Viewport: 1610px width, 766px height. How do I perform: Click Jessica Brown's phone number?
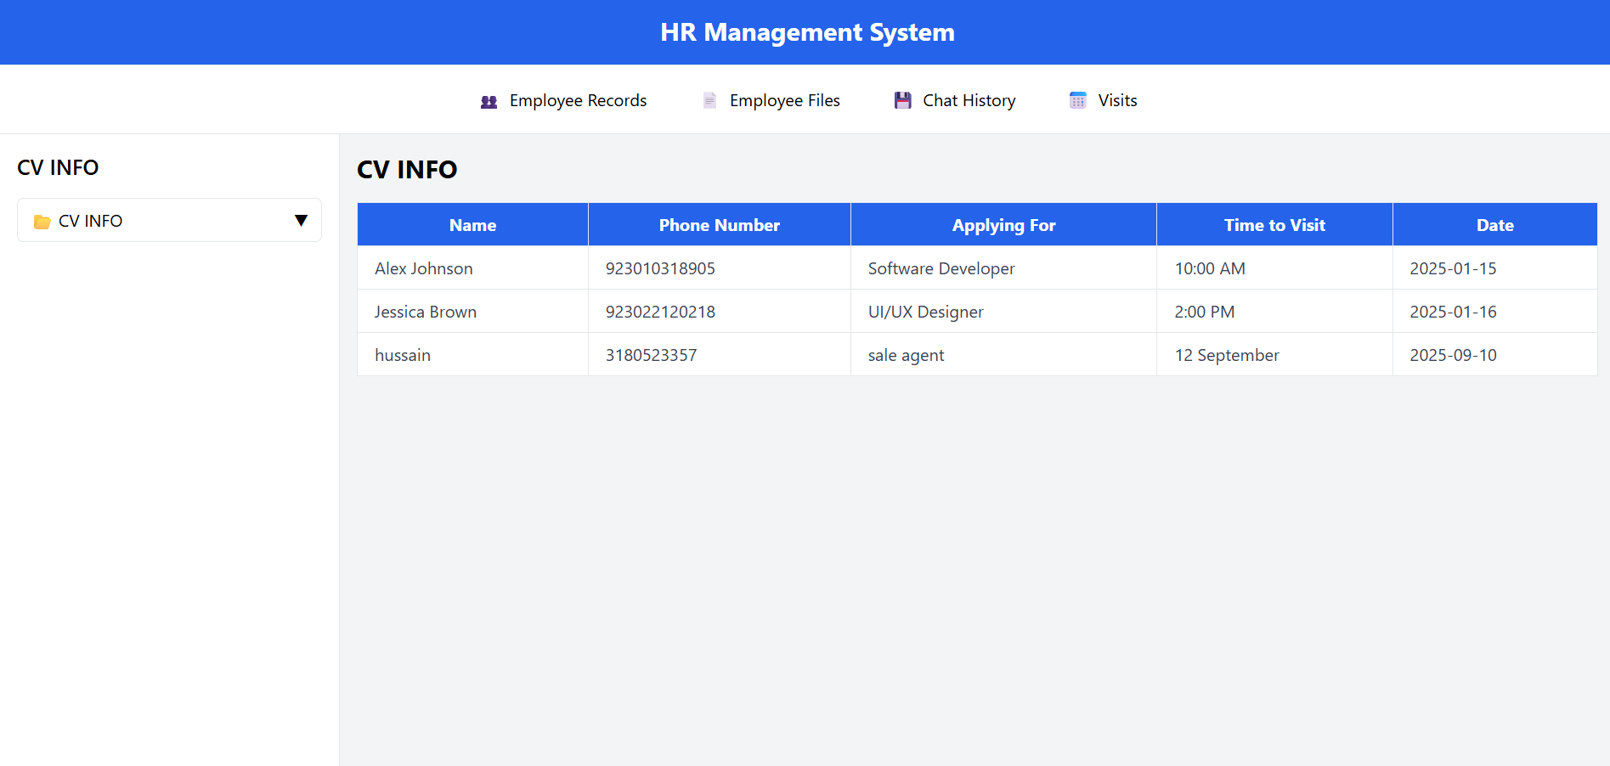(x=660, y=312)
